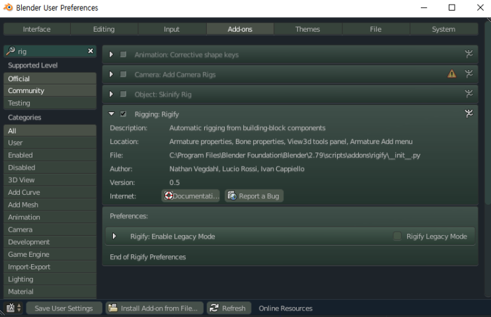Click the author names 'Nathan Vegdahl, Lucio Rossi'
This screenshot has width=491, height=317.
[x=213, y=169]
